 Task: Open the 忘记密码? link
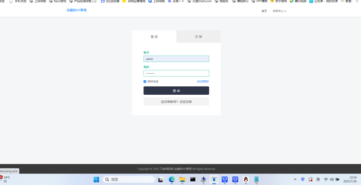click(x=203, y=81)
